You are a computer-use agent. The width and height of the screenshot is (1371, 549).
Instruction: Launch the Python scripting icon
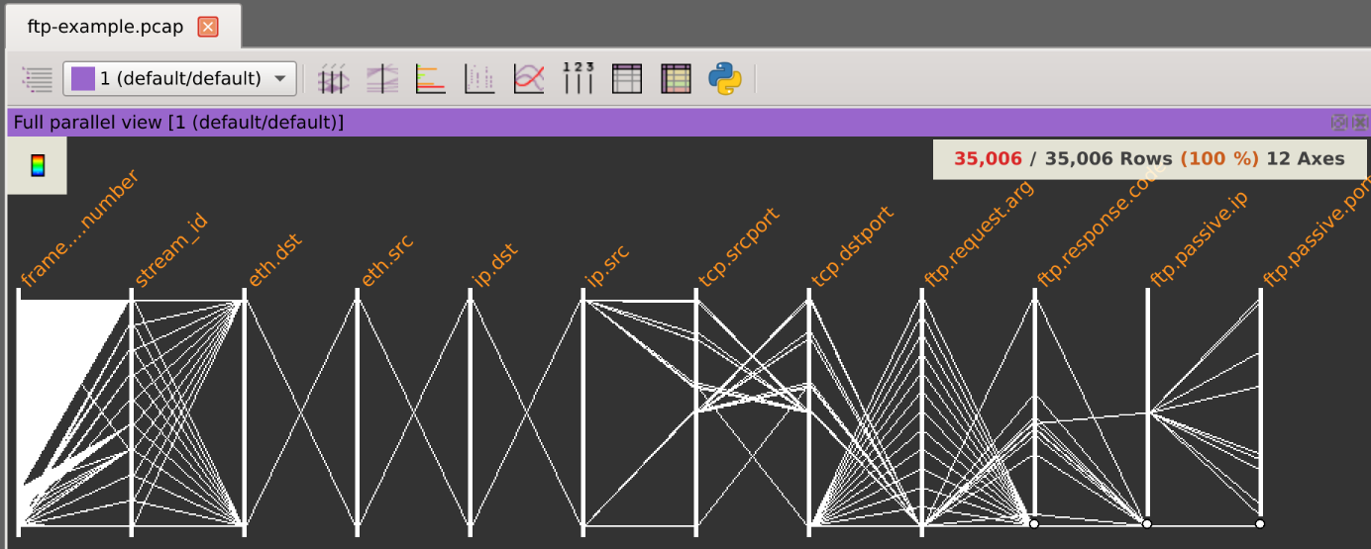725,78
